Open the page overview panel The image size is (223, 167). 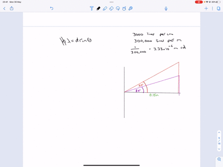click(218, 8)
